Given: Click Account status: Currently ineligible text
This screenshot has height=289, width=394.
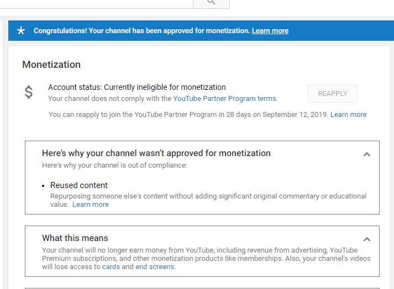Looking at the screenshot, I should pyautogui.click(x=137, y=87).
